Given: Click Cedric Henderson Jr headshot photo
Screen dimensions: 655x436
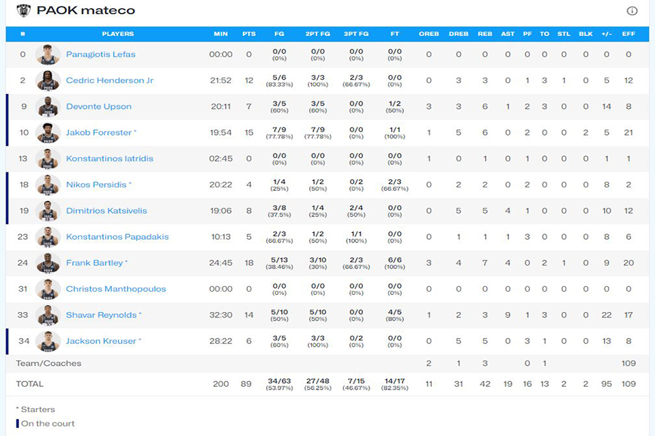Looking at the screenshot, I should 48,80.
